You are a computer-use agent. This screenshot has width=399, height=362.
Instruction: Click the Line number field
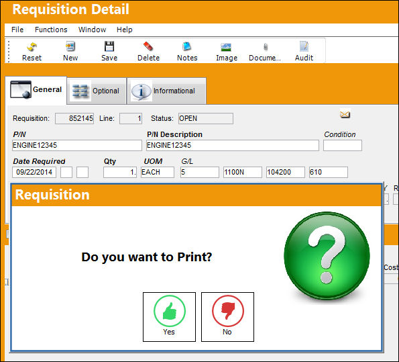(x=131, y=119)
